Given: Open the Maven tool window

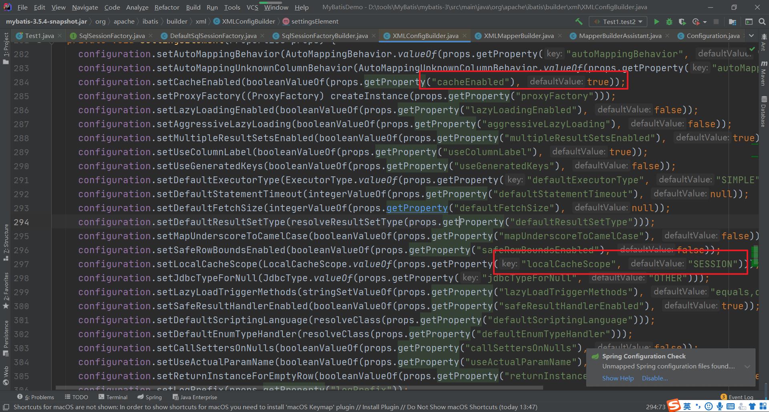Looking at the screenshot, I should click(x=763, y=73).
